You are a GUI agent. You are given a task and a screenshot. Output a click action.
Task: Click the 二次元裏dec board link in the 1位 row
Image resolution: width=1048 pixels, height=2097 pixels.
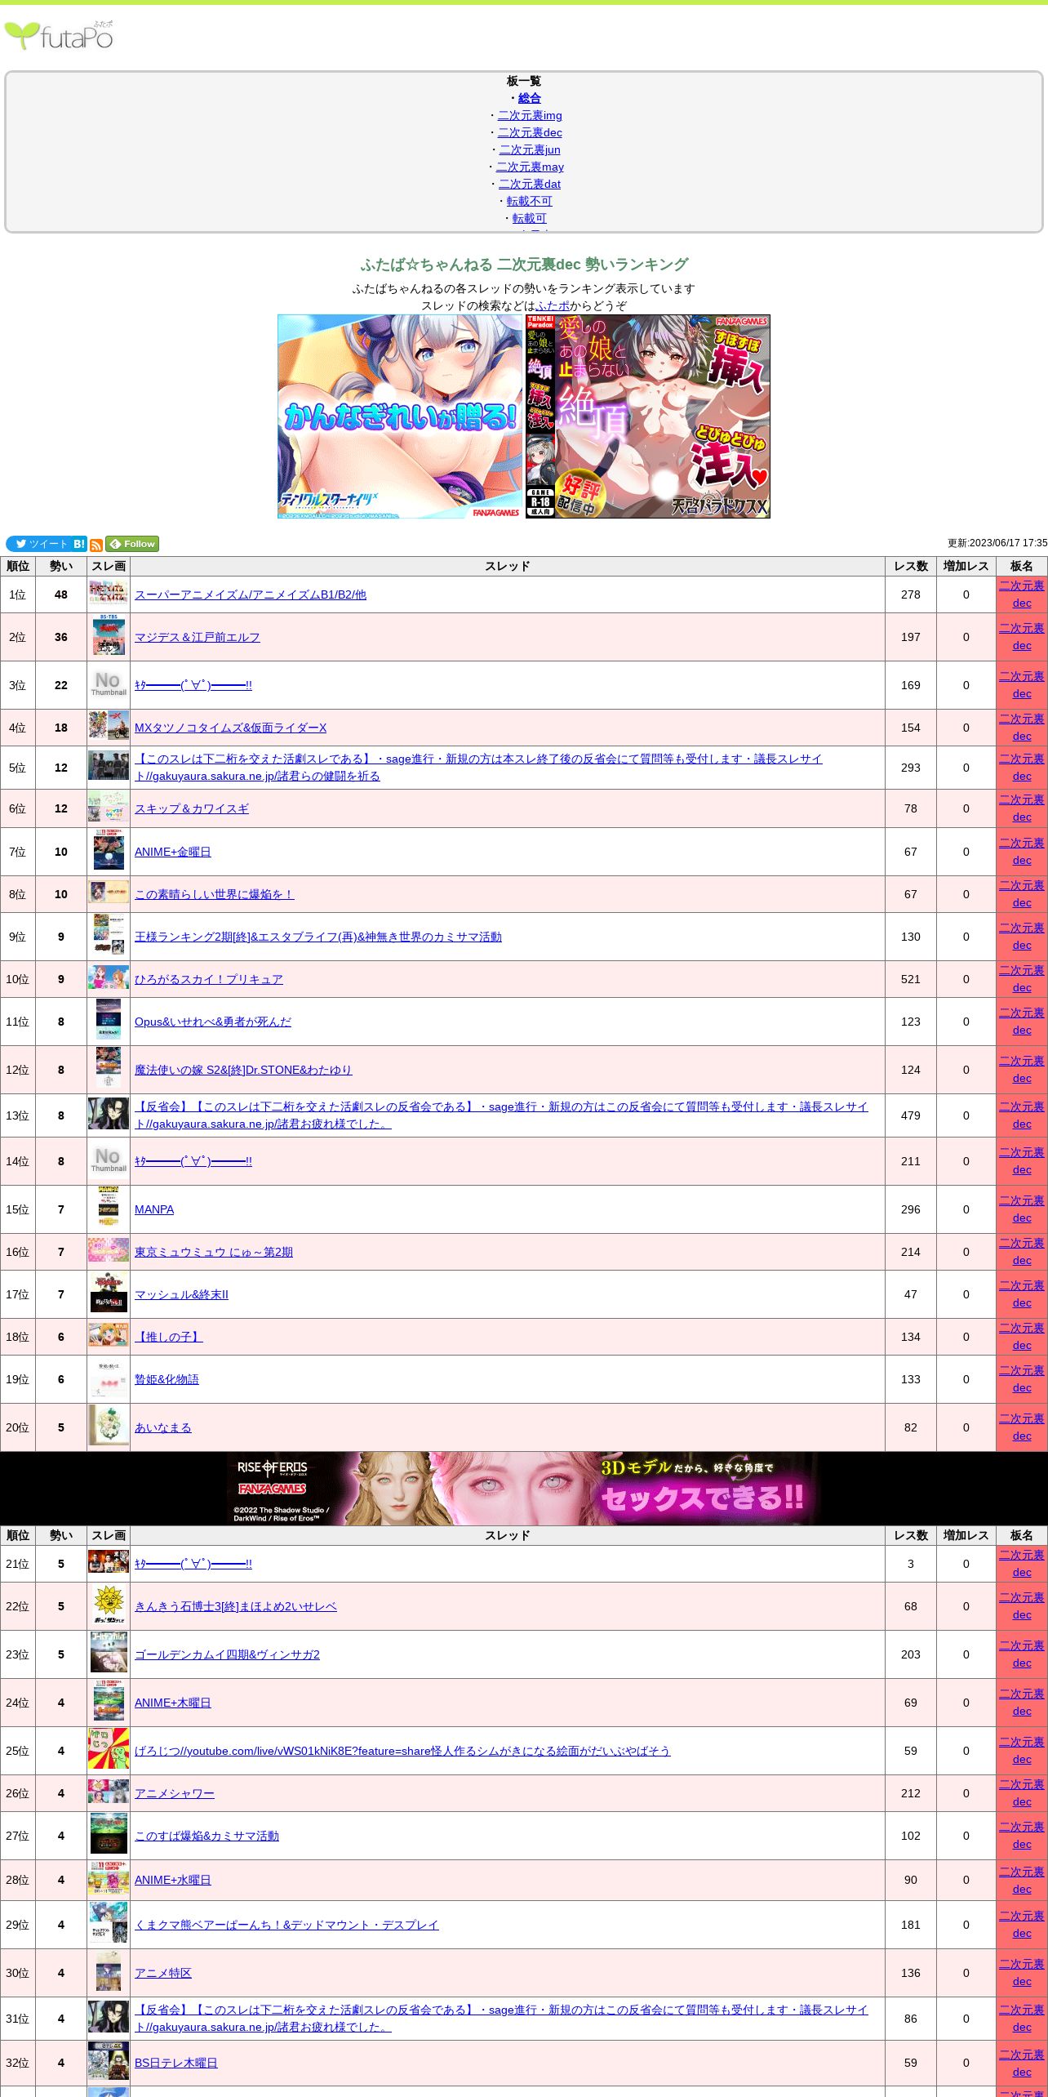1022,594
